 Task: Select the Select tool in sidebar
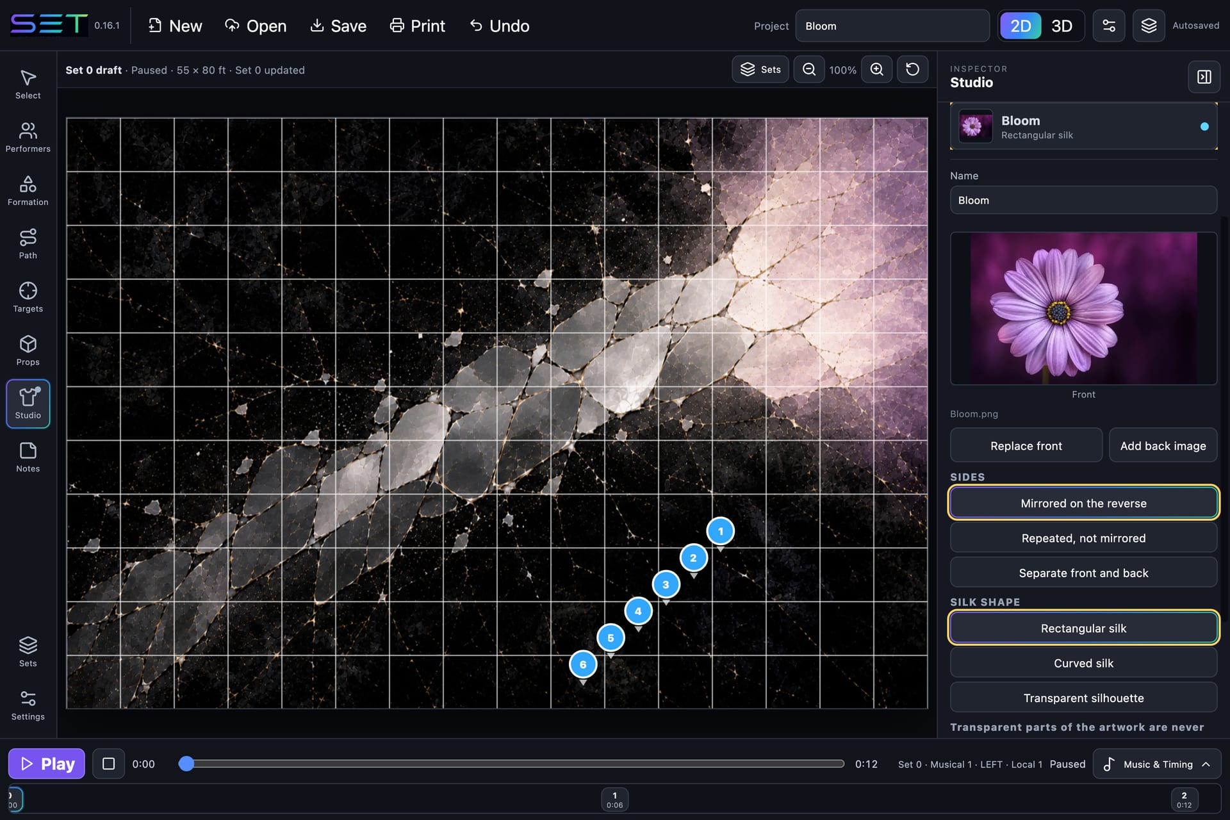click(28, 85)
